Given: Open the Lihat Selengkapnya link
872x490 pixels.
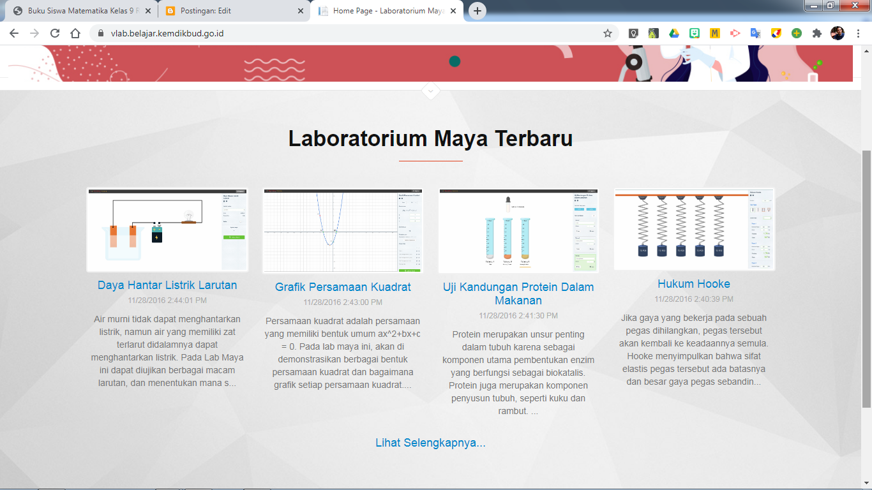Looking at the screenshot, I should coord(430,443).
